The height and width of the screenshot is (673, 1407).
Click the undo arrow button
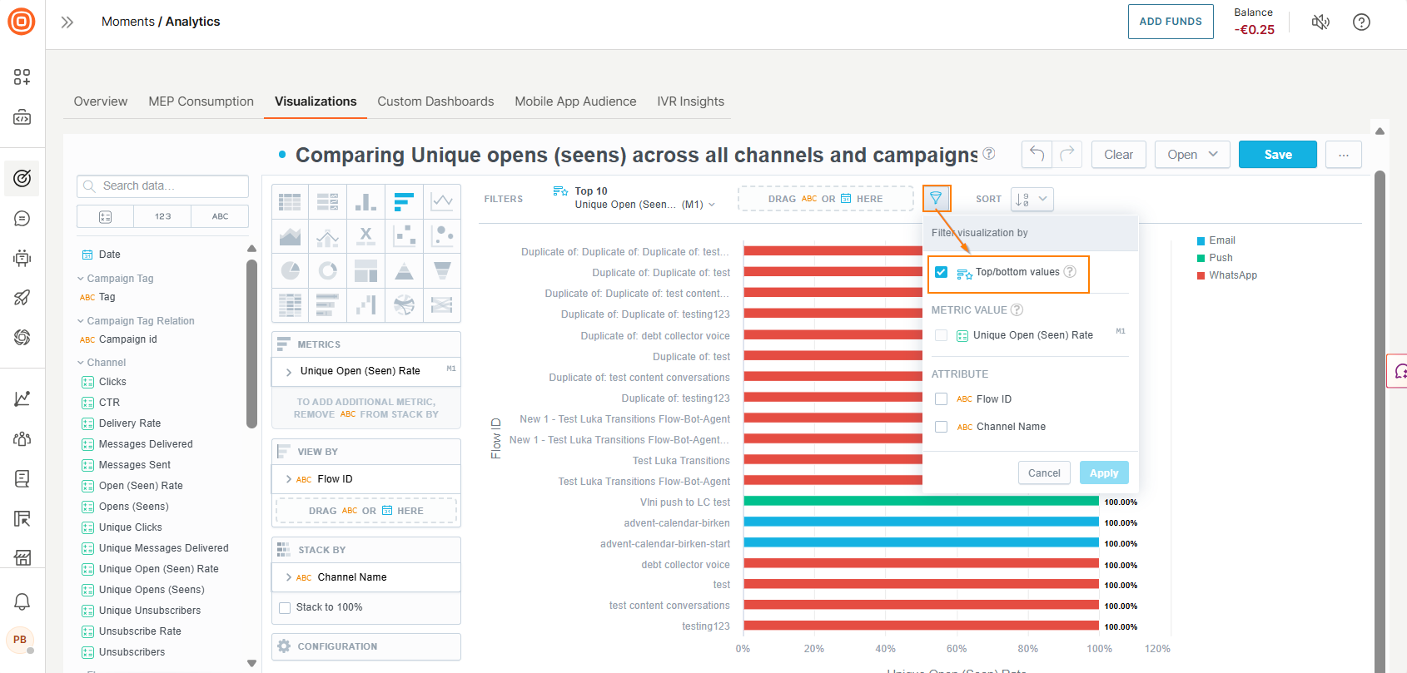[x=1037, y=154]
